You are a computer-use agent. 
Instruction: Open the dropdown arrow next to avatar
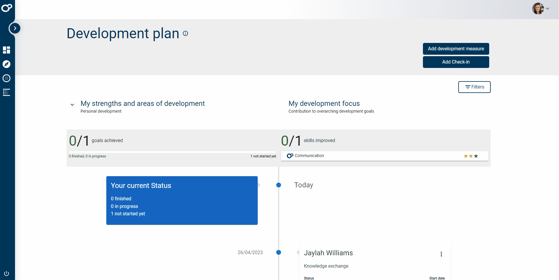(548, 9)
